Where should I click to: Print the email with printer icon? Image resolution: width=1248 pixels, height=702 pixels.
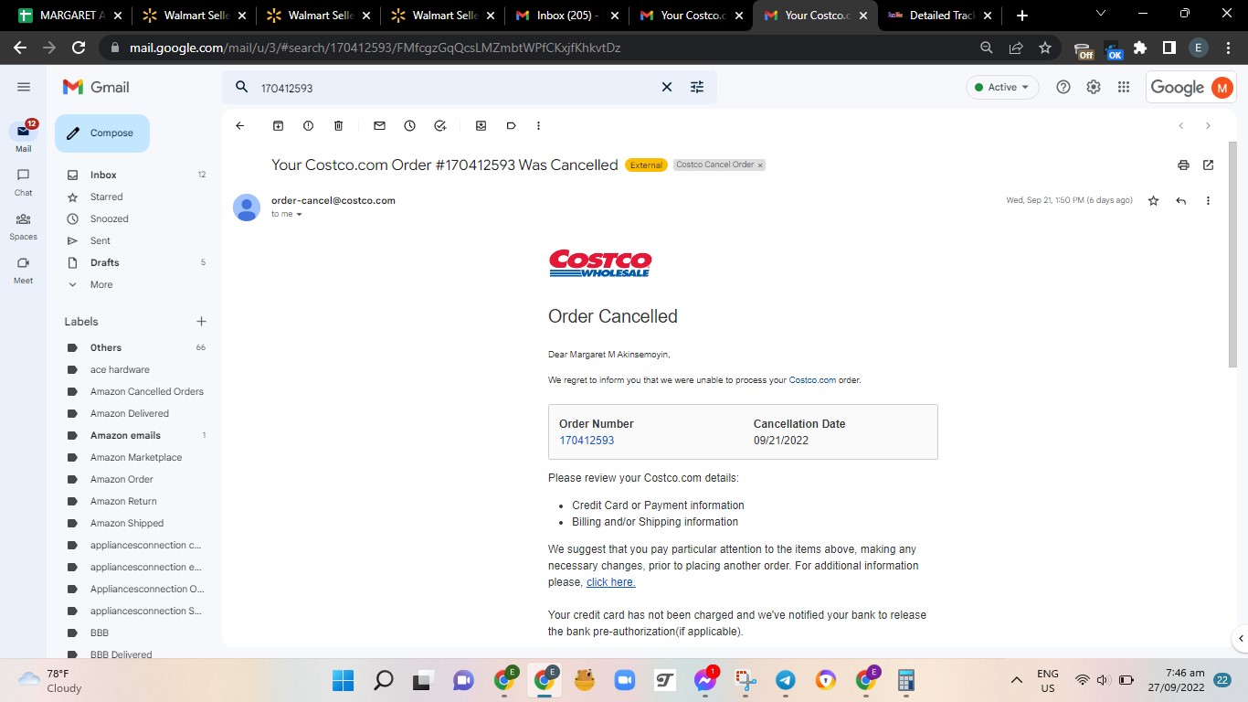1183,165
